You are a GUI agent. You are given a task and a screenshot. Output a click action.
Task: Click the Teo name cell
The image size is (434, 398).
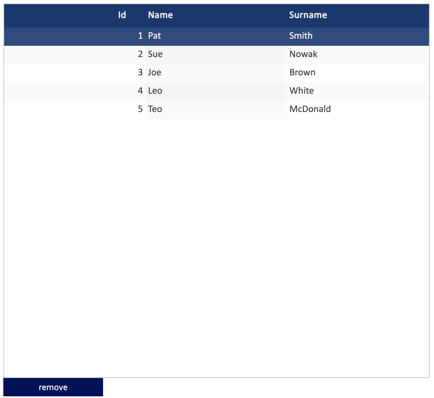[x=155, y=109]
